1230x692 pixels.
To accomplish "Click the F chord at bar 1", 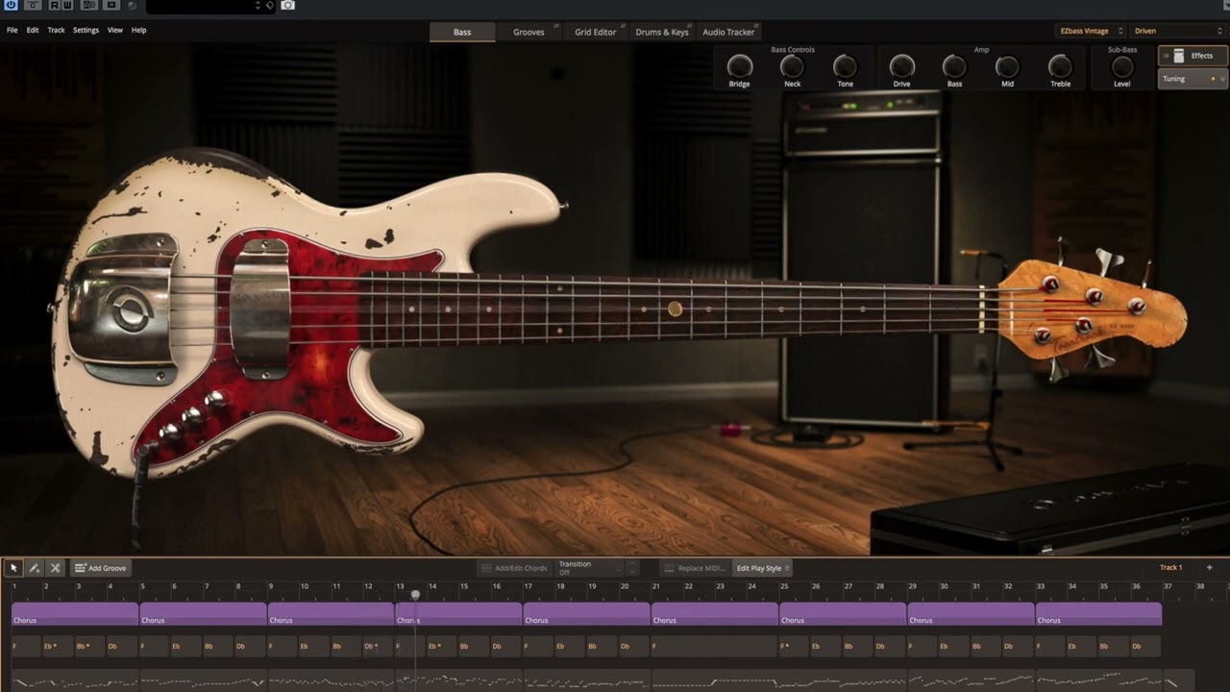I will pyautogui.click(x=27, y=646).
